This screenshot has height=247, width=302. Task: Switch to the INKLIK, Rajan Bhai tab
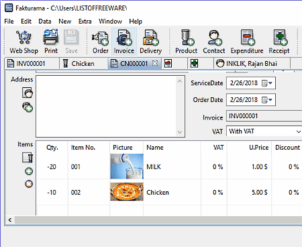tap(252, 64)
